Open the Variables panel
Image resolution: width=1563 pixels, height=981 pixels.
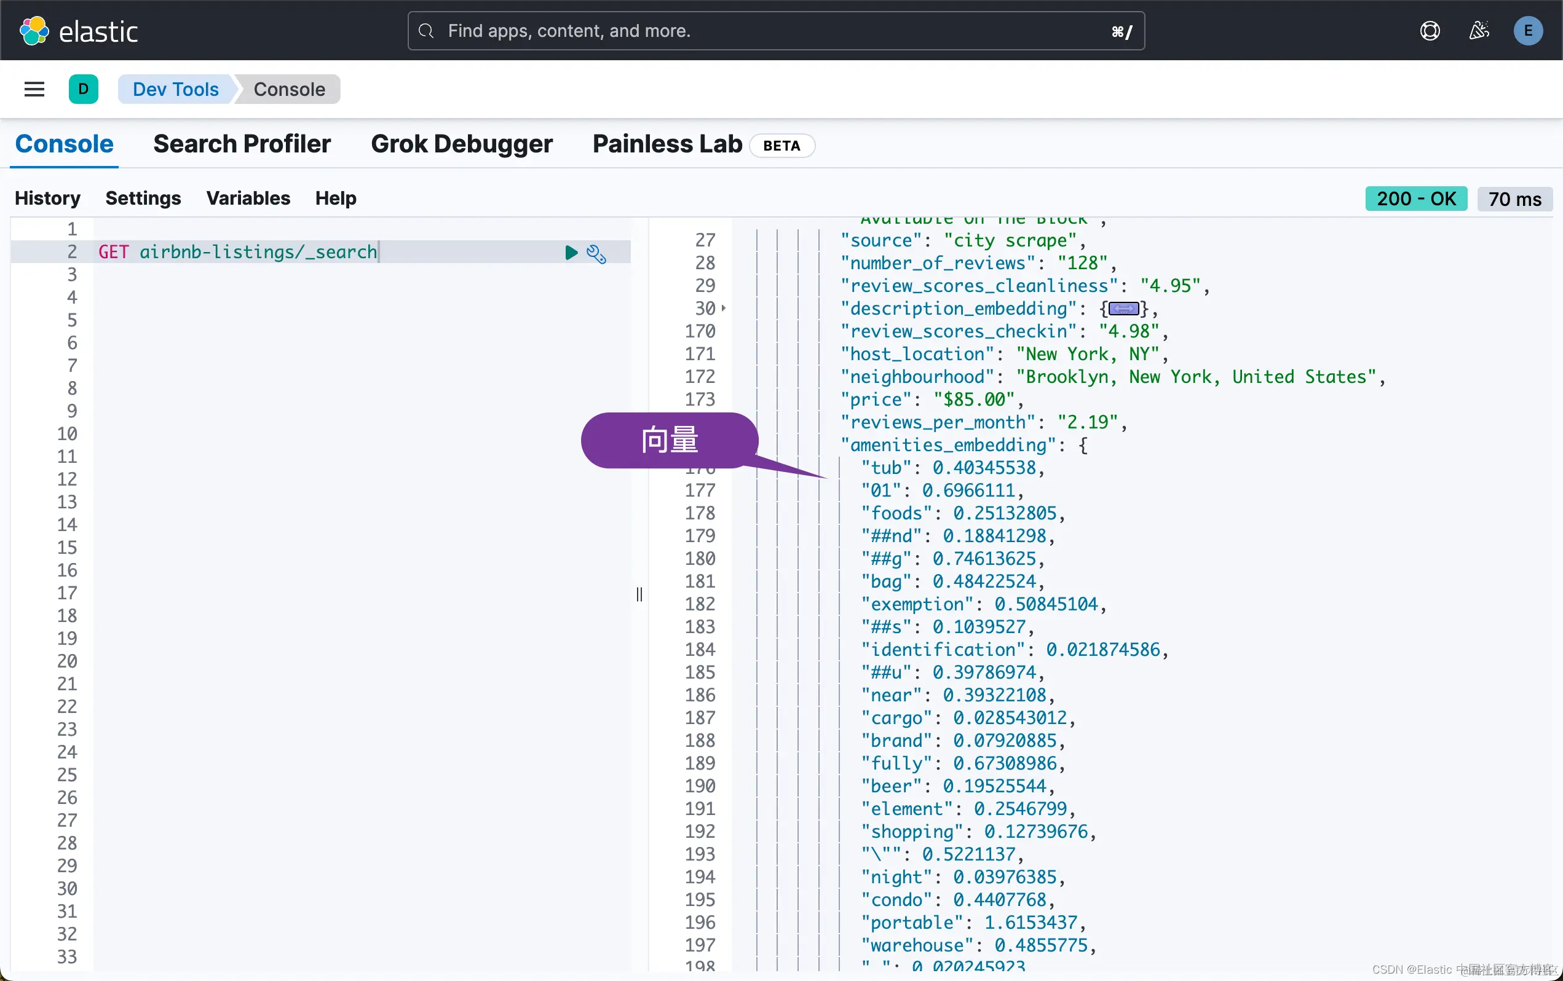pyautogui.click(x=248, y=198)
